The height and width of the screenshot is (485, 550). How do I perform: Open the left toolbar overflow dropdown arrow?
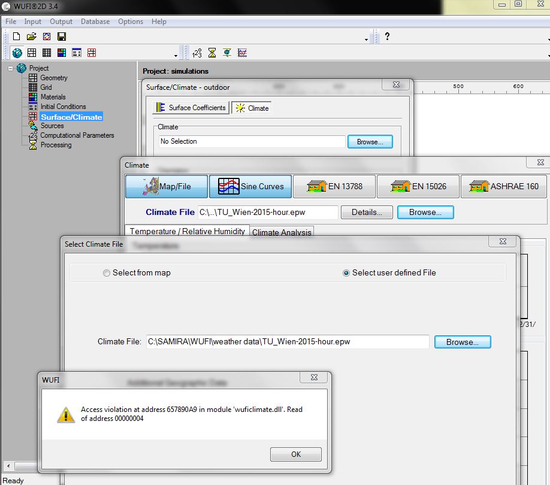(x=176, y=55)
